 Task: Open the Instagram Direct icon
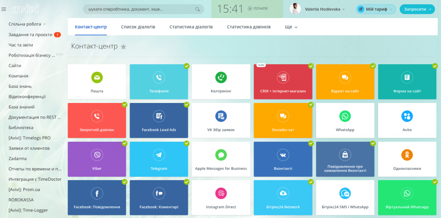(221, 193)
